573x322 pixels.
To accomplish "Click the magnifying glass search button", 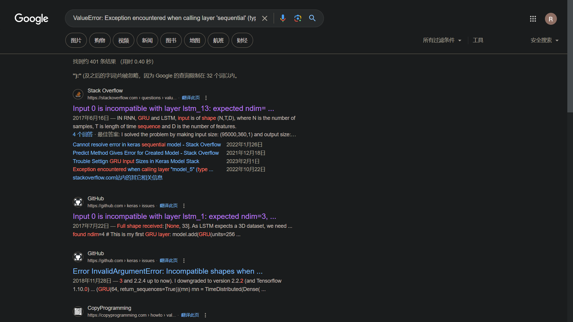I will coord(312,18).
